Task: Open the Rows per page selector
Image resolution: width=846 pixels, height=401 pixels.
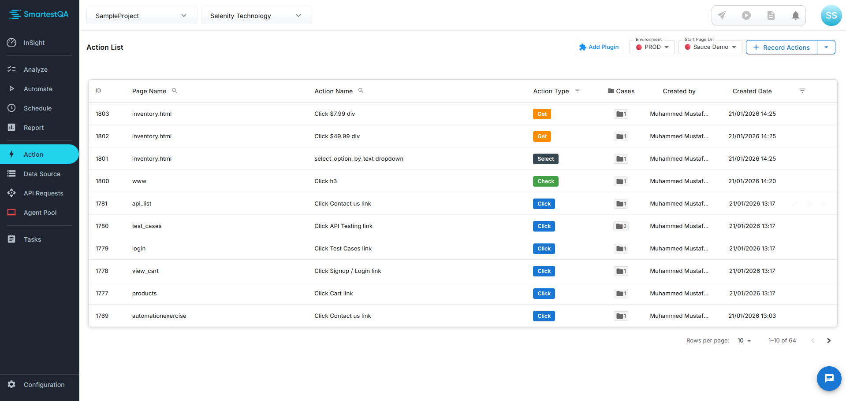Action: click(x=744, y=341)
